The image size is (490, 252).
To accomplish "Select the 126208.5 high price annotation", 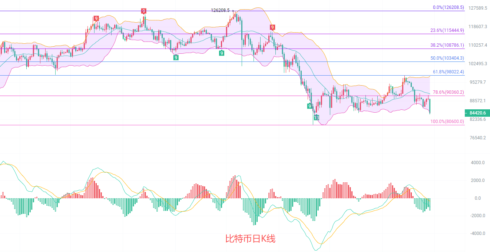I will click(x=220, y=10).
